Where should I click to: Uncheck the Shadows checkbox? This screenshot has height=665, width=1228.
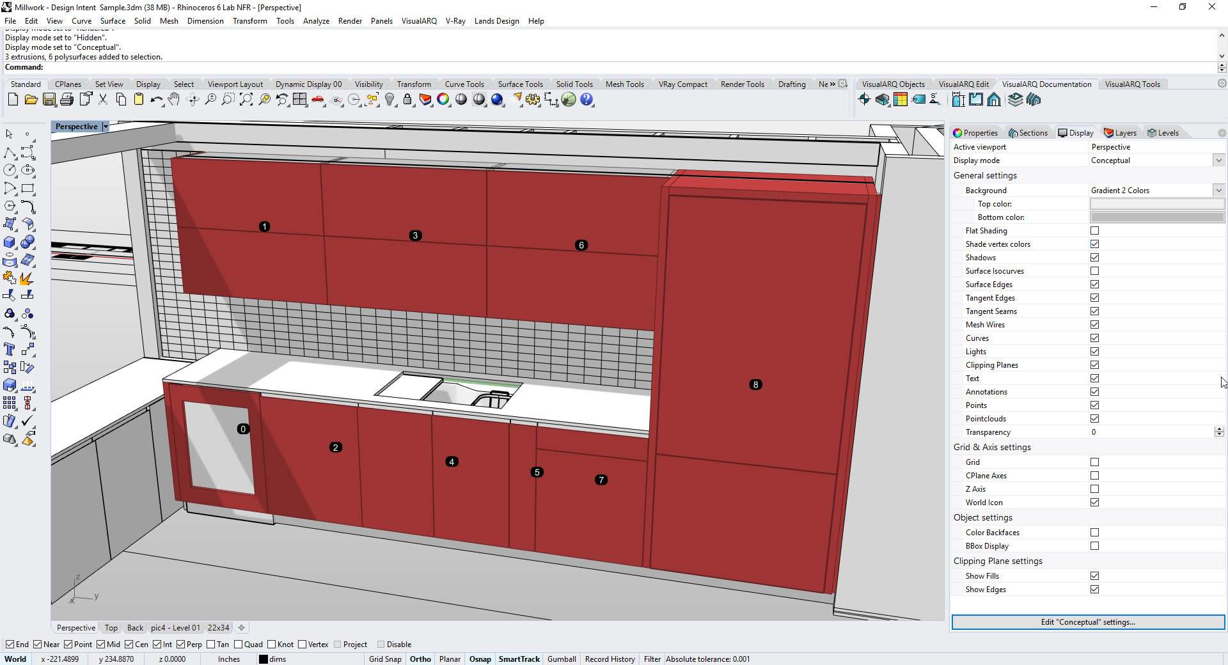coord(1094,258)
